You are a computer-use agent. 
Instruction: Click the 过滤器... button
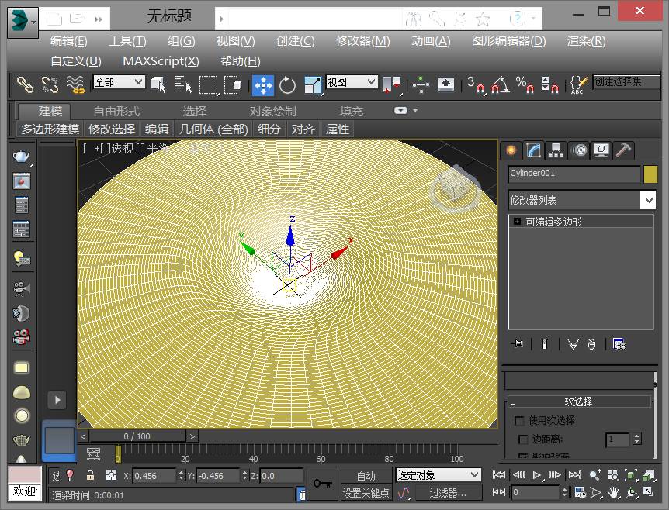(x=448, y=493)
